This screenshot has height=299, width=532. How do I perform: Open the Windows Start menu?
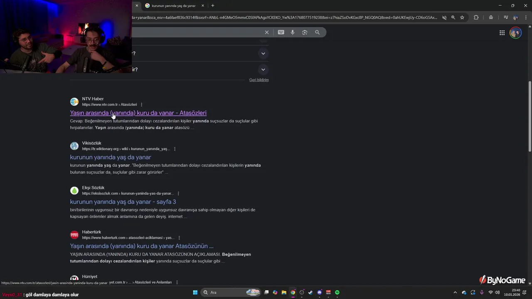pyautogui.click(x=195, y=292)
